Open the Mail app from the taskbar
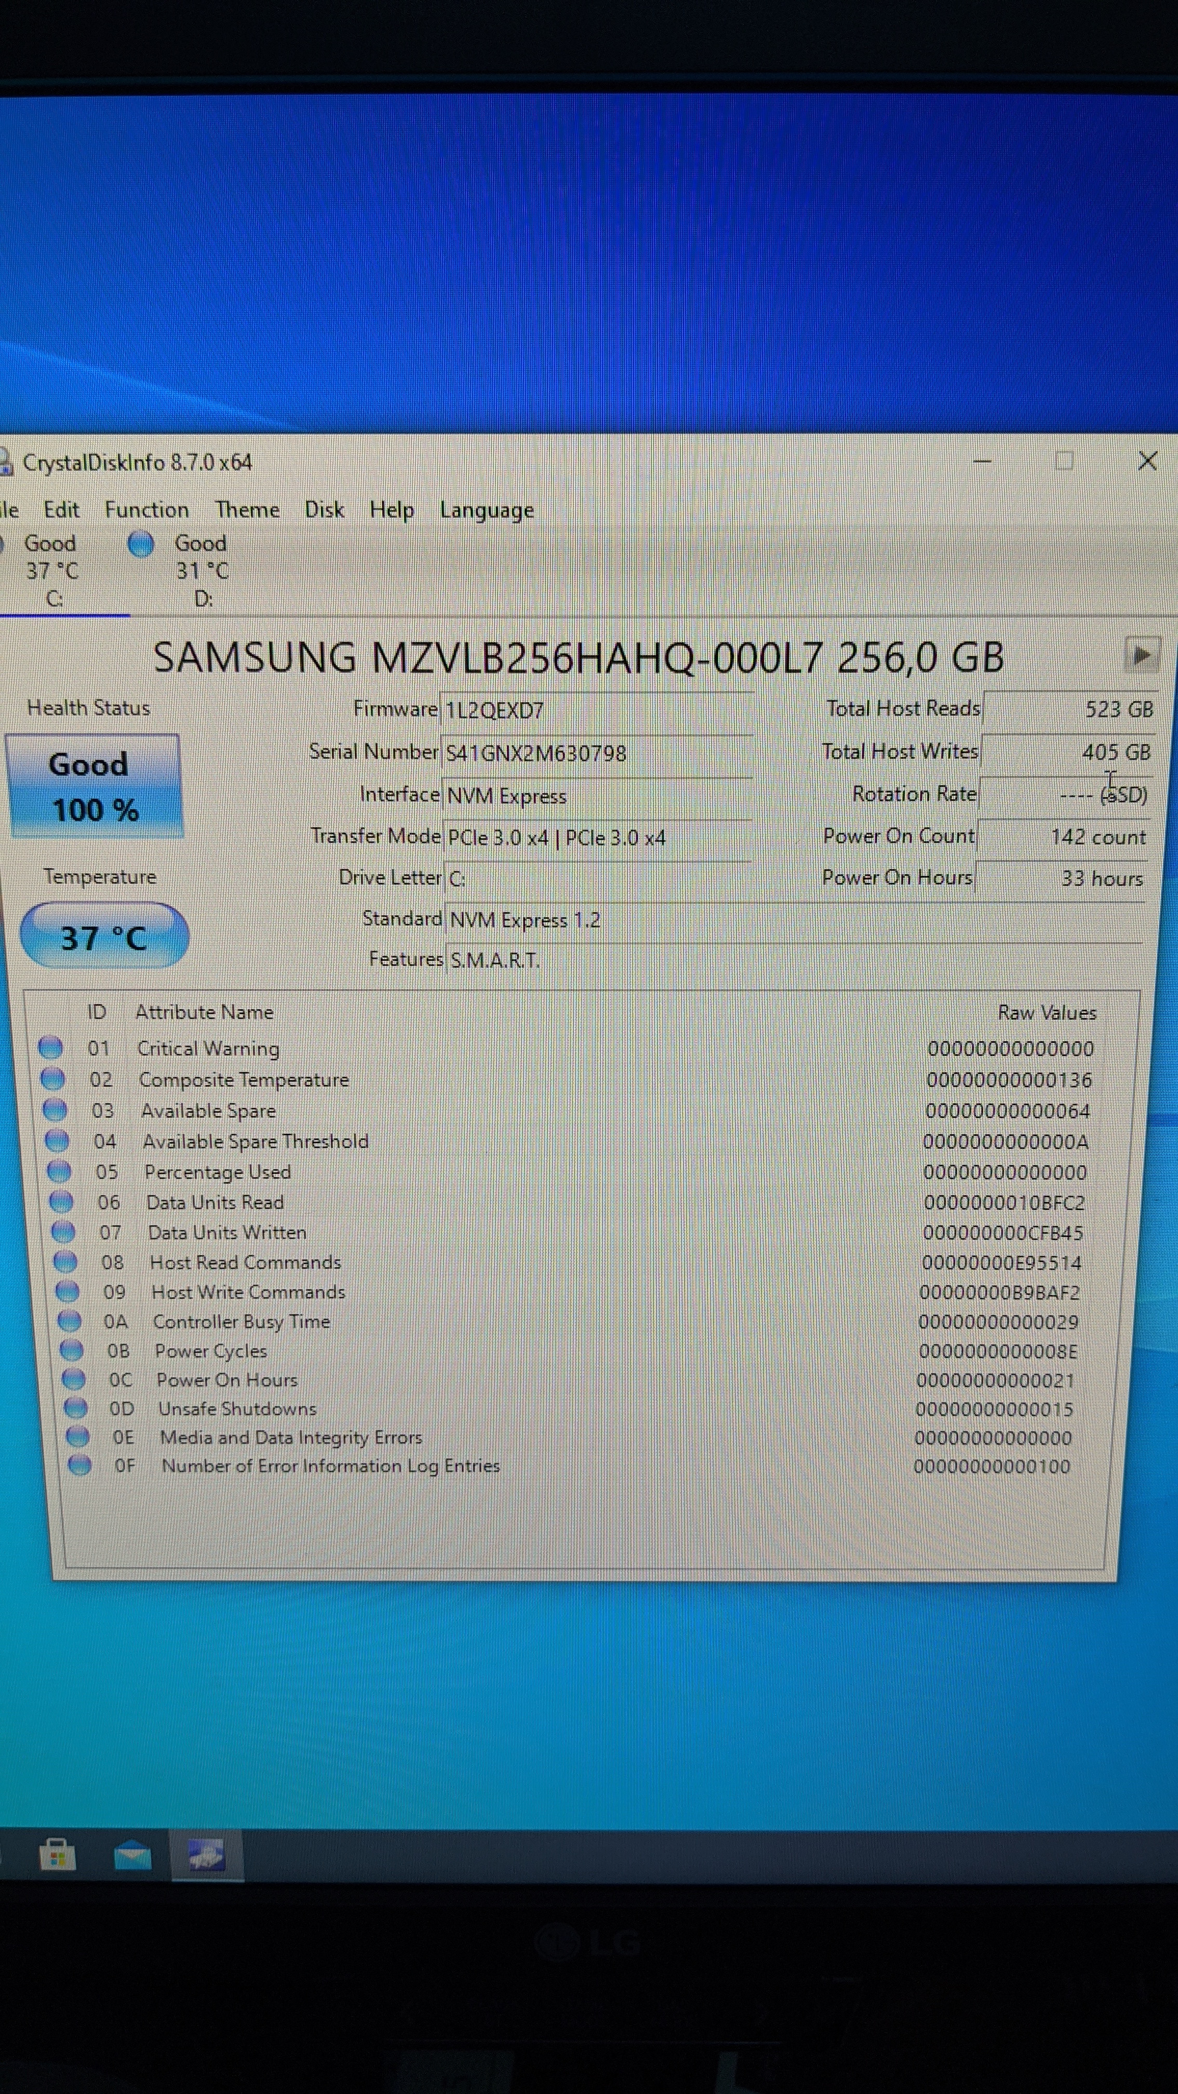Screen dimensions: 1178x2094 point(132,1856)
